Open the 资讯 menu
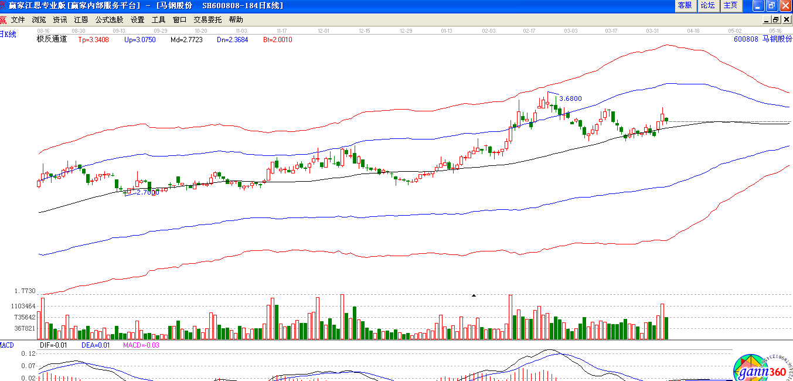The width and height of the screenshot is (793, 381). coord(60,19)
